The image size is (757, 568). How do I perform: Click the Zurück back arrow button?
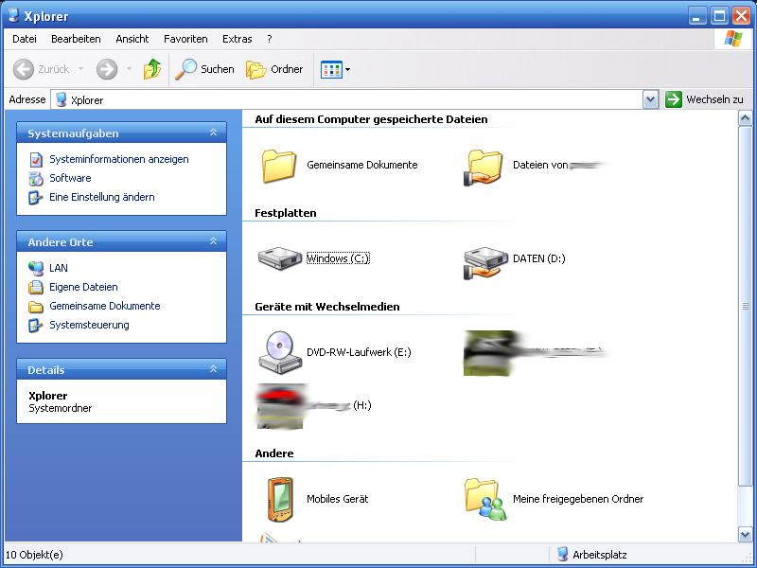[x=23, y=69]
